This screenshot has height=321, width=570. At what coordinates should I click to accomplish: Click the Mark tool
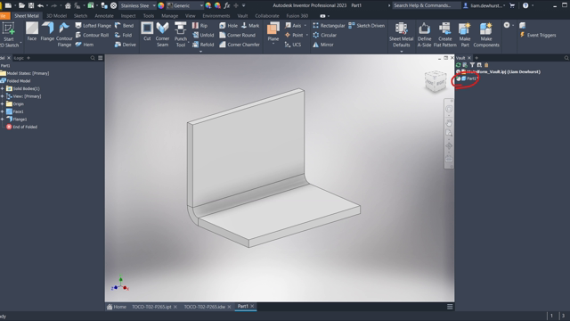pyautogui.click(x=250, y=26)
